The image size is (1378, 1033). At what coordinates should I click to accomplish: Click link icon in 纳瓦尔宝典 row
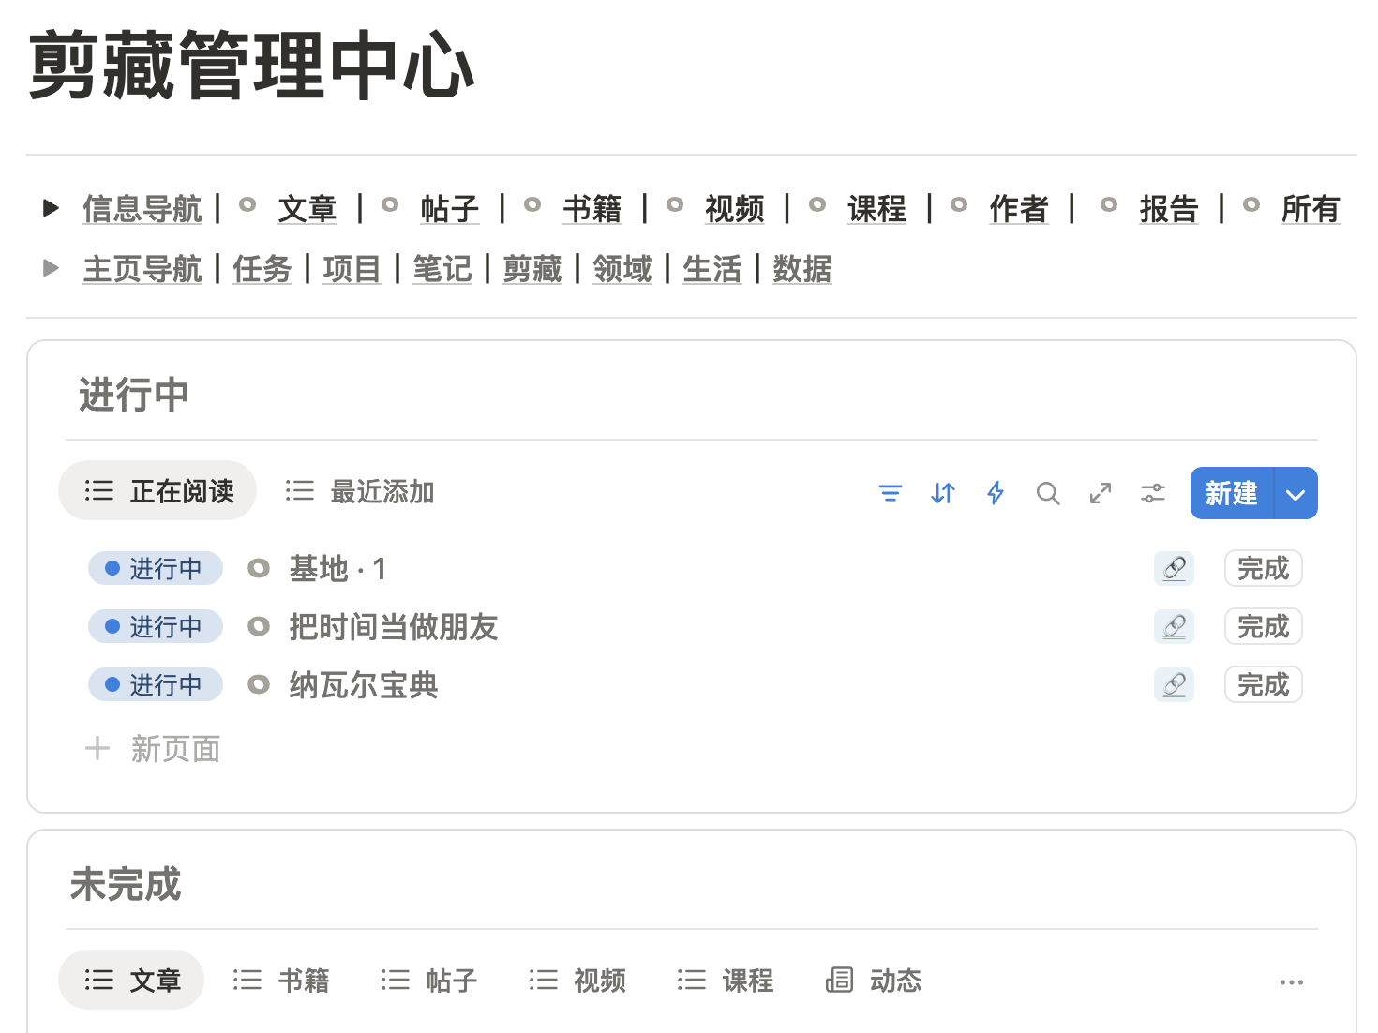pyautogui.click(x=1174, y=685)
